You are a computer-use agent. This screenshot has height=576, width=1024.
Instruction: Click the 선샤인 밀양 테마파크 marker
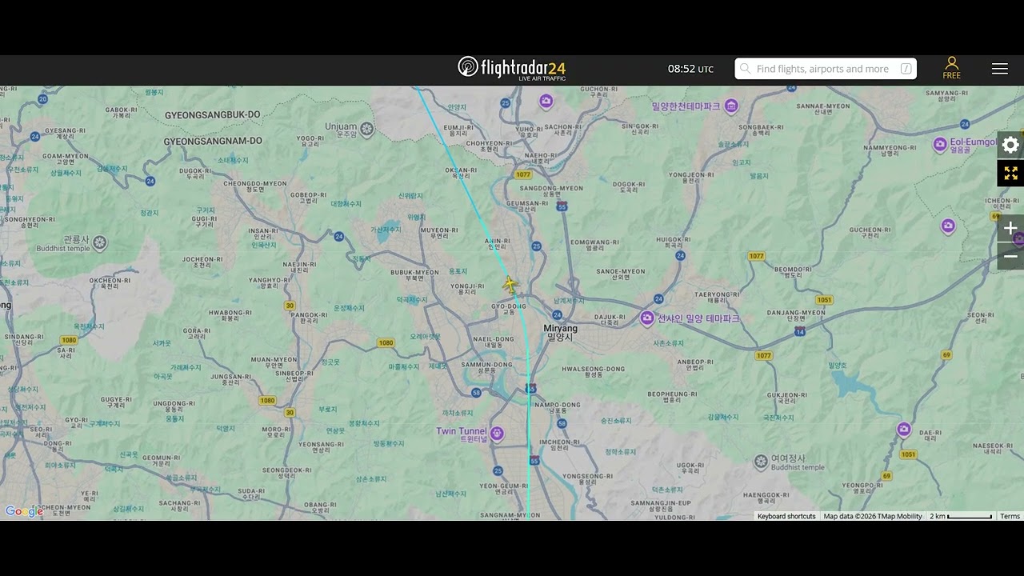pos(646,318)
